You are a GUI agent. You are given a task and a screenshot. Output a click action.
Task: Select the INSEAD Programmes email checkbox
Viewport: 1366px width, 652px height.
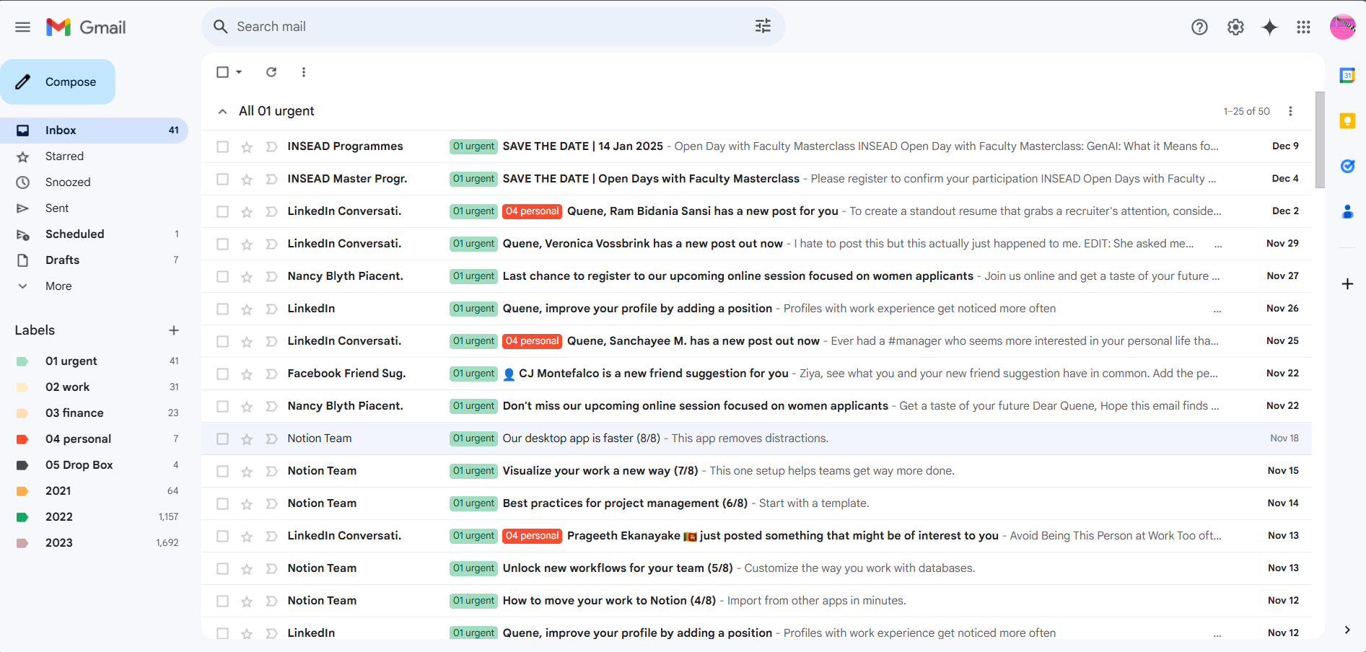pyautogui.click(x=222, y=147)
